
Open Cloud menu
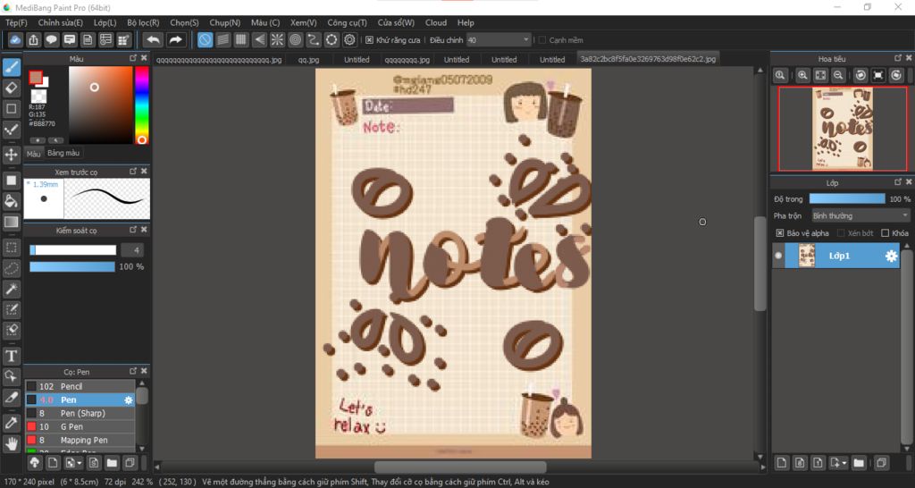[435, 22]
